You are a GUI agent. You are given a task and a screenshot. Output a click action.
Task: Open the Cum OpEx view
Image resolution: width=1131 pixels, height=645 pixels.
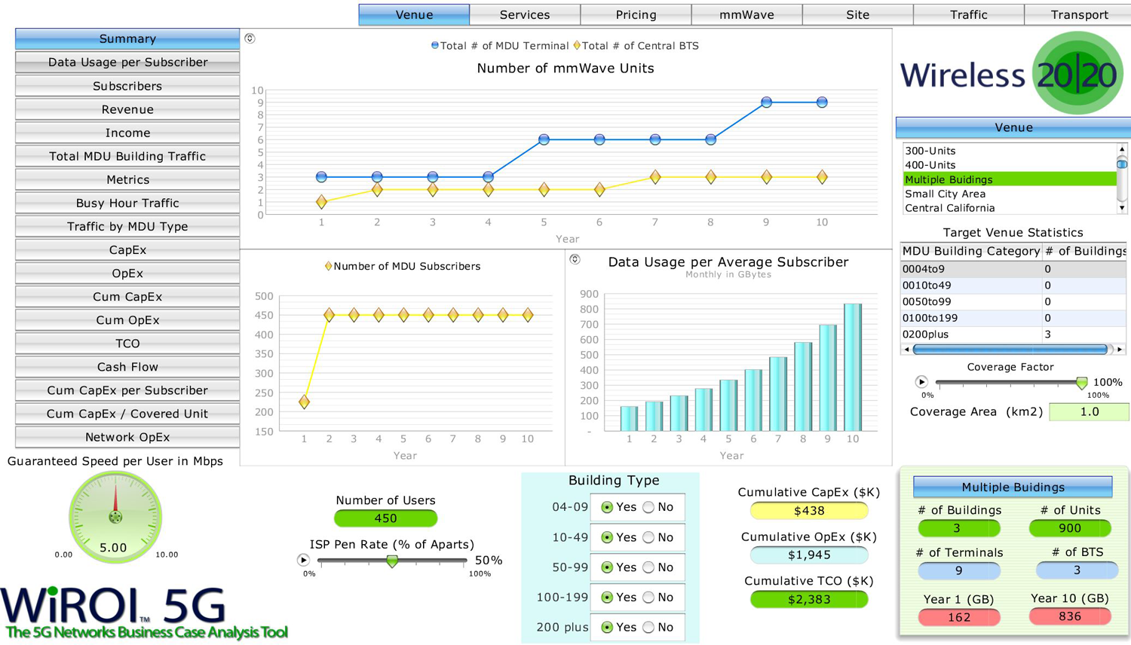click(x=127, y=319)
